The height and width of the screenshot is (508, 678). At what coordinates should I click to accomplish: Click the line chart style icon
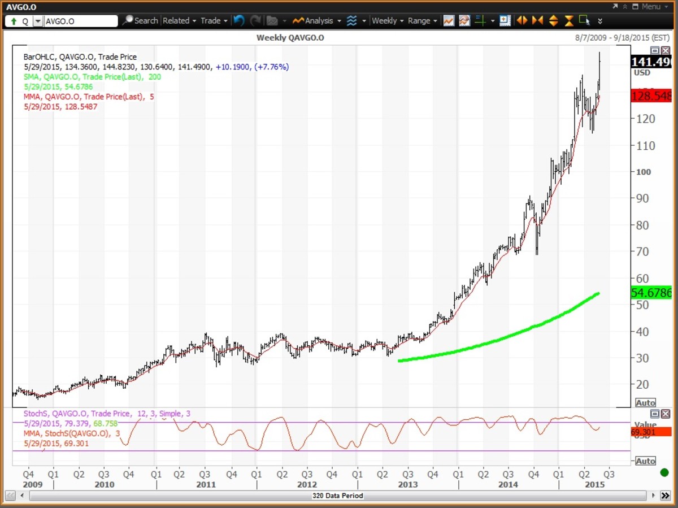tap(449, 21)
